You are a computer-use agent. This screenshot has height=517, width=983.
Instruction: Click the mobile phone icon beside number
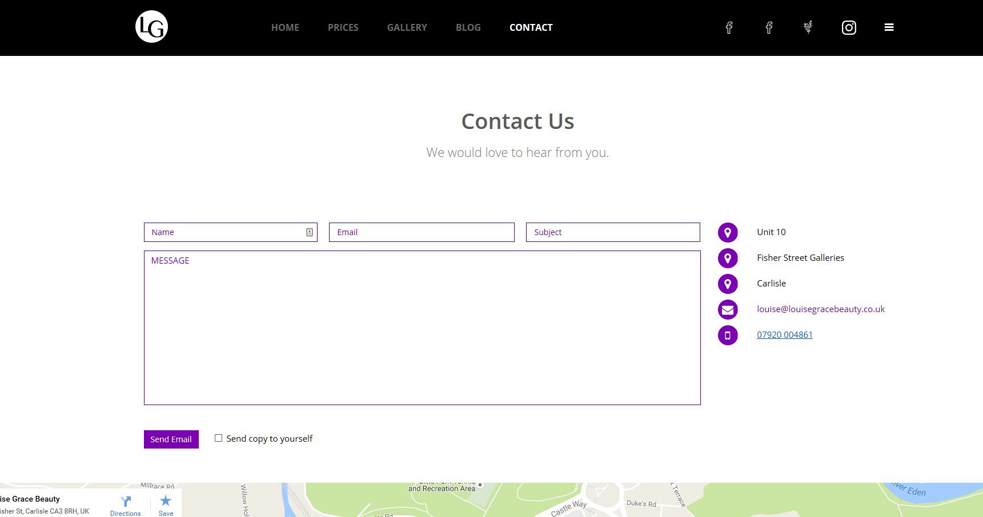(x=728, y=336)
